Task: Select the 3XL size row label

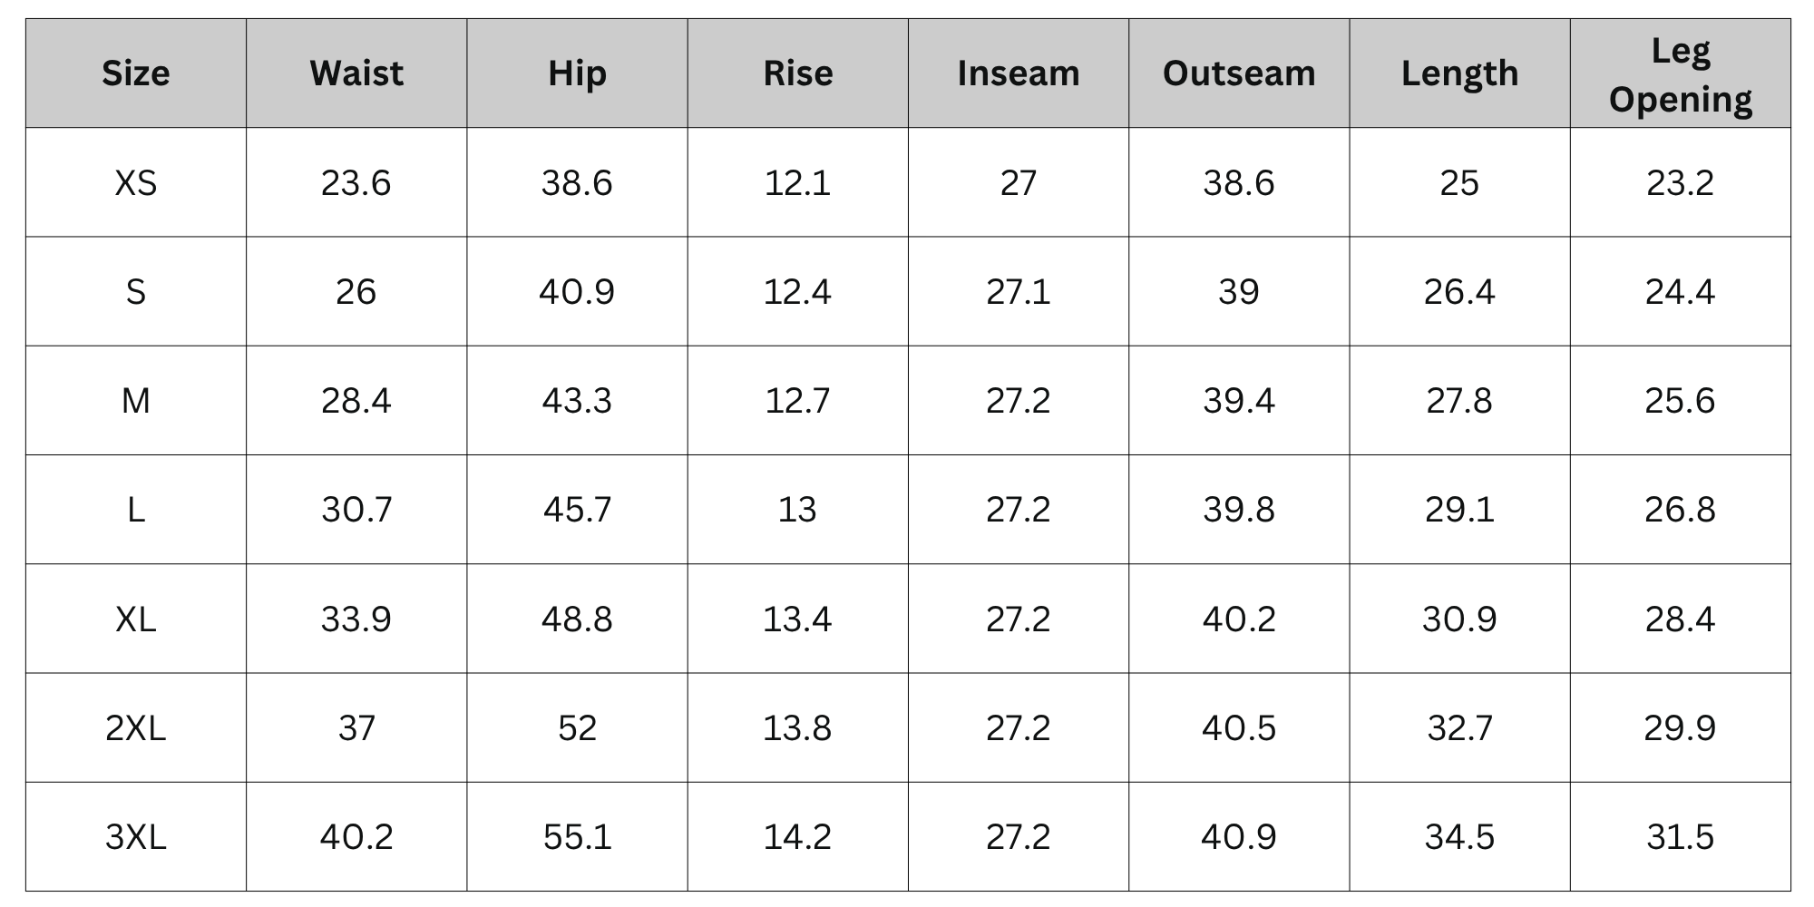Action: pyautogui.click(x=136, y=837)
